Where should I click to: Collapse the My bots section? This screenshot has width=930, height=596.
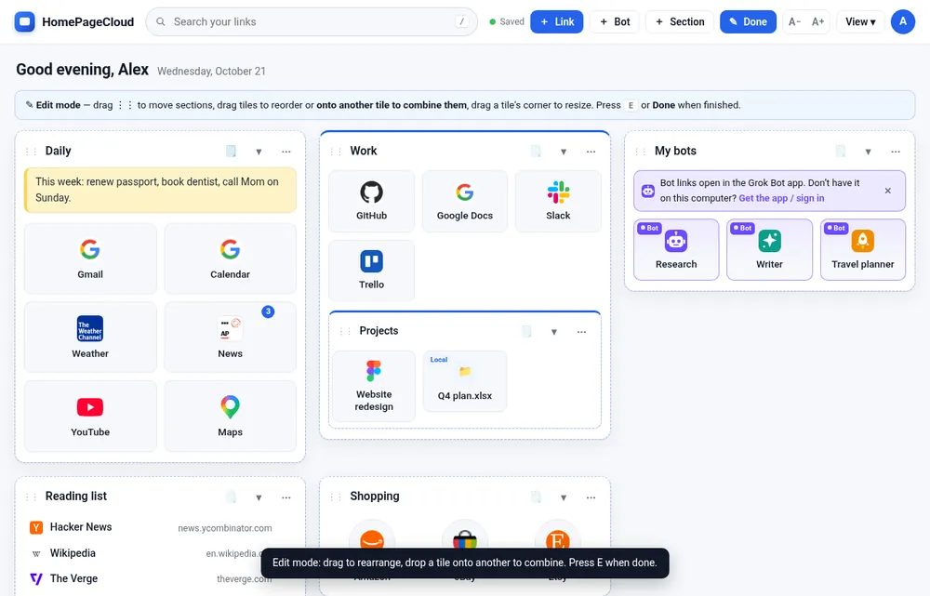868,152
